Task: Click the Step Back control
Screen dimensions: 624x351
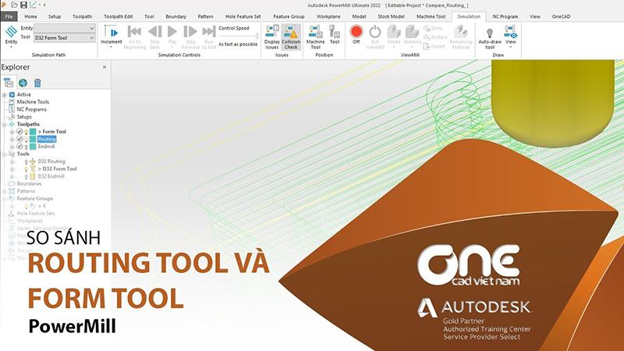Action: click(154, 31)
